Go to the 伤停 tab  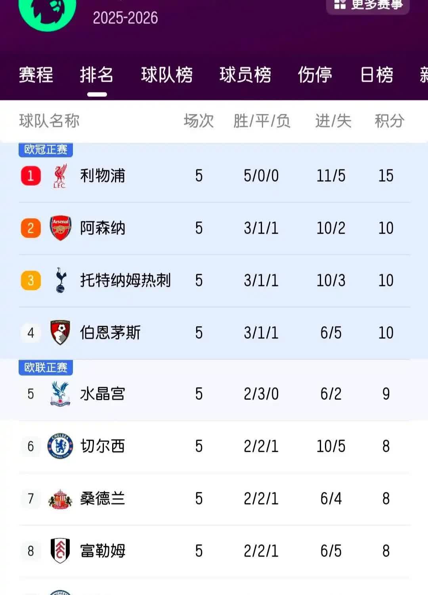click(x=315, y=75)
